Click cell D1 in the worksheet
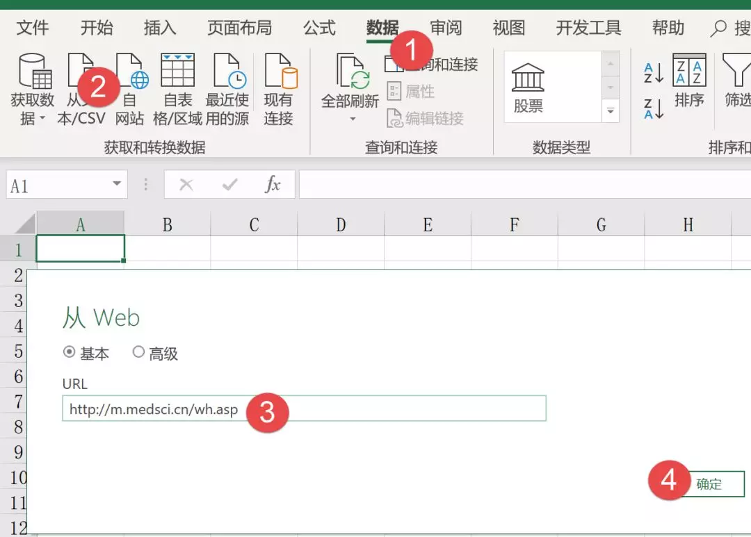The height and width of the screenshot is (537, 751). (341, 249)
